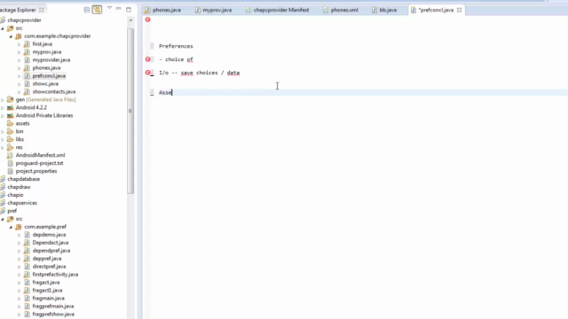Viewport: 568px width, 319px height.
Task: Select directpref.java file
Action: (x=49, y=267)
